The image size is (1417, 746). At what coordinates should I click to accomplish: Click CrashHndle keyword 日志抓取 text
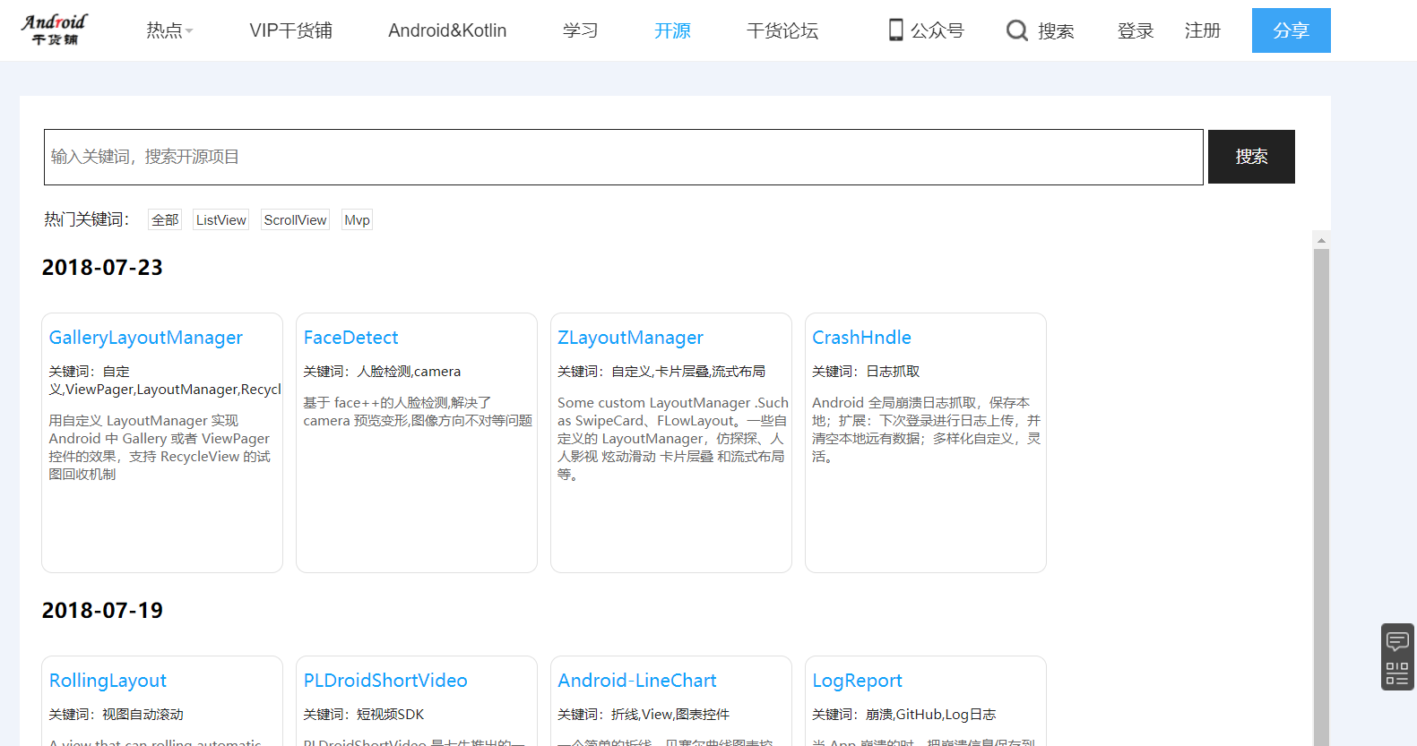[x=893, y=372]
